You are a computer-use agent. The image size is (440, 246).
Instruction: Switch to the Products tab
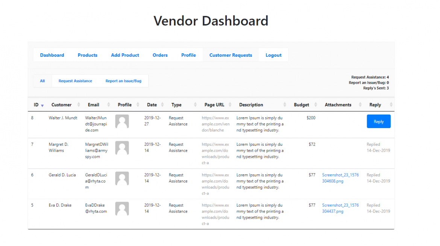(87, 55)
